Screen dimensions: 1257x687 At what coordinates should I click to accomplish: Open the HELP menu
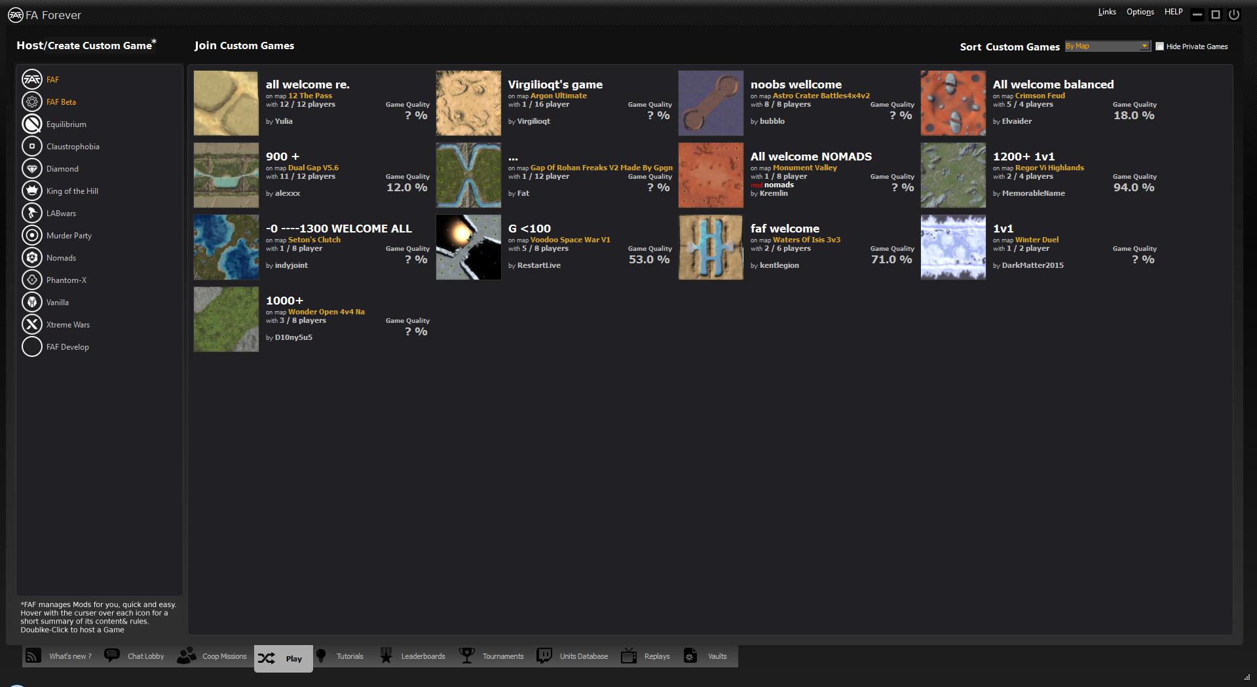[x=1174, y=12]
